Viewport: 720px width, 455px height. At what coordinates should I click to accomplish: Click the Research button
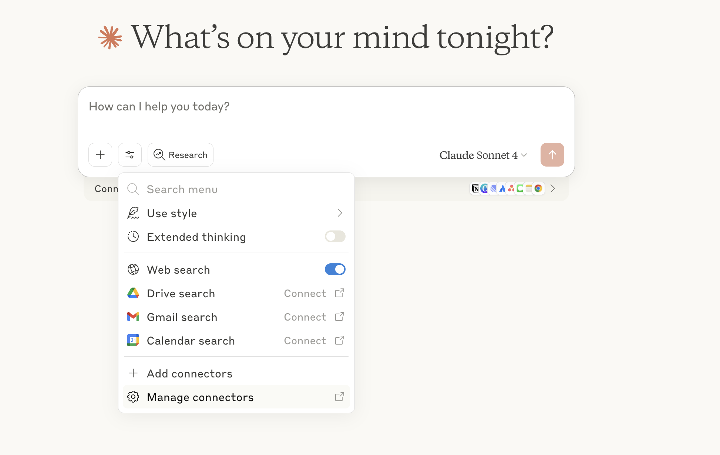coord(181,155)
